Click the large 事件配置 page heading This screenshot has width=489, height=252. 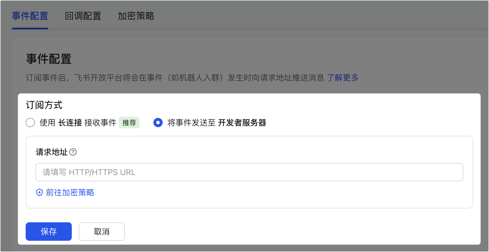tap(49, 59)
